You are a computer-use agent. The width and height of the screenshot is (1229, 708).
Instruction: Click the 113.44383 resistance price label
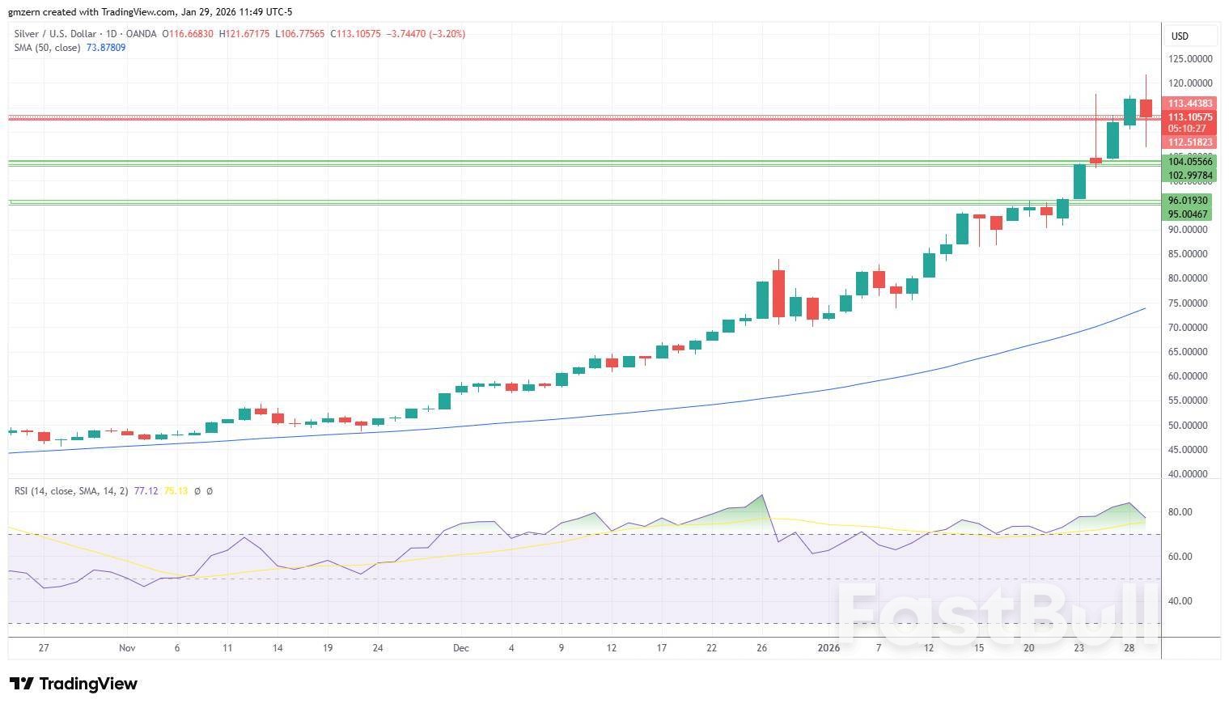[x=1189, y=104]
